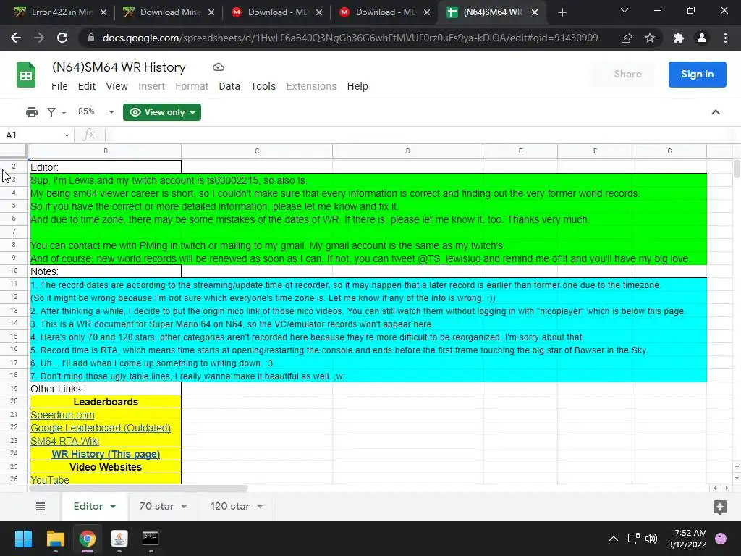This screenshot has width=741, height=556.
Task: Click the browser forward arrow
Action: click(39, 38)
